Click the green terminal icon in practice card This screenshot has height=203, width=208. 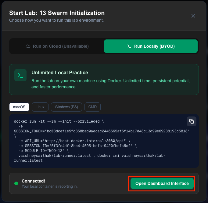pyautogui.click(x=20, y=75)
